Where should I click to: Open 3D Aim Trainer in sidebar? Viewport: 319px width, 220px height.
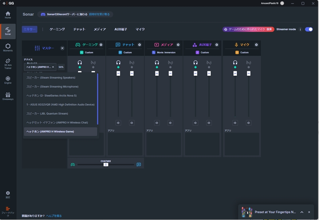[x=8, y=64]
